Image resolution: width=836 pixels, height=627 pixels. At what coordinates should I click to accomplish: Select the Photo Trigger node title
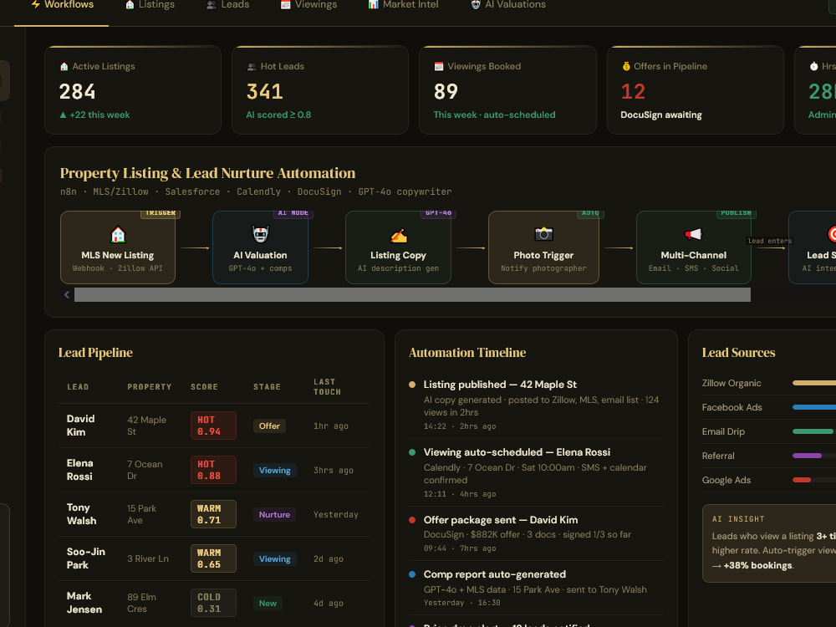click(544, 255)
